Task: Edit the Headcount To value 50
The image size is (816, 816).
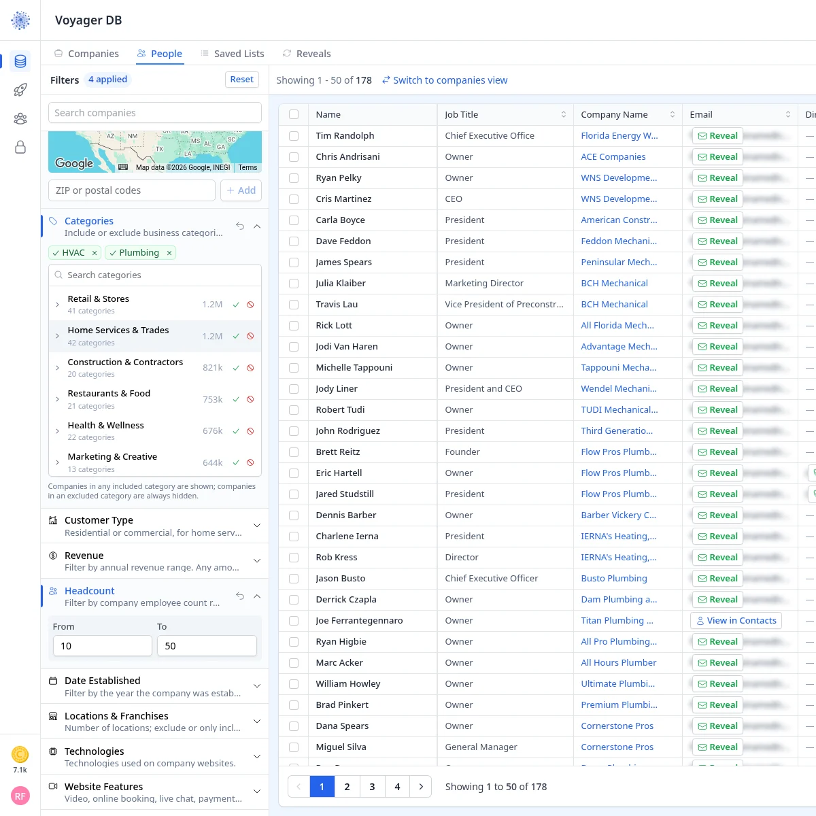Action: [x=207, y=646]
